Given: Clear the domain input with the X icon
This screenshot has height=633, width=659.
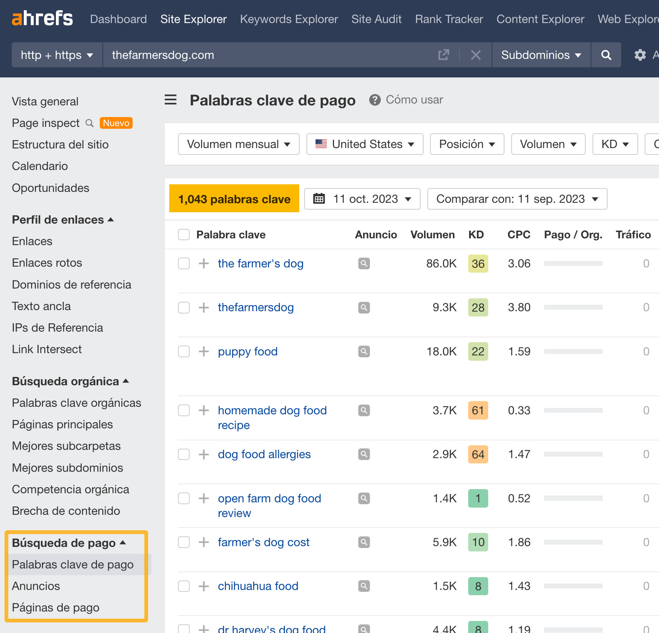Looking at the screenshot, I should tap(476, 55).
